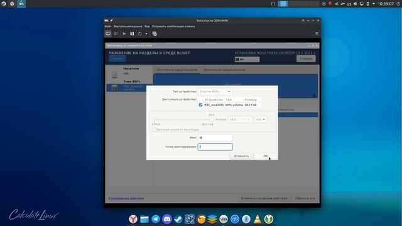402x226 pixels.
Task: Open the orange round dock icon
Action: (x=201, y=219)
